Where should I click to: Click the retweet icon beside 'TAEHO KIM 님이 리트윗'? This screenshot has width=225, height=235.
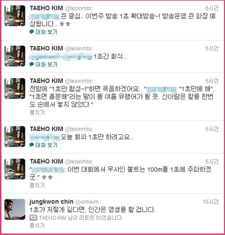(x=33, y=218)
